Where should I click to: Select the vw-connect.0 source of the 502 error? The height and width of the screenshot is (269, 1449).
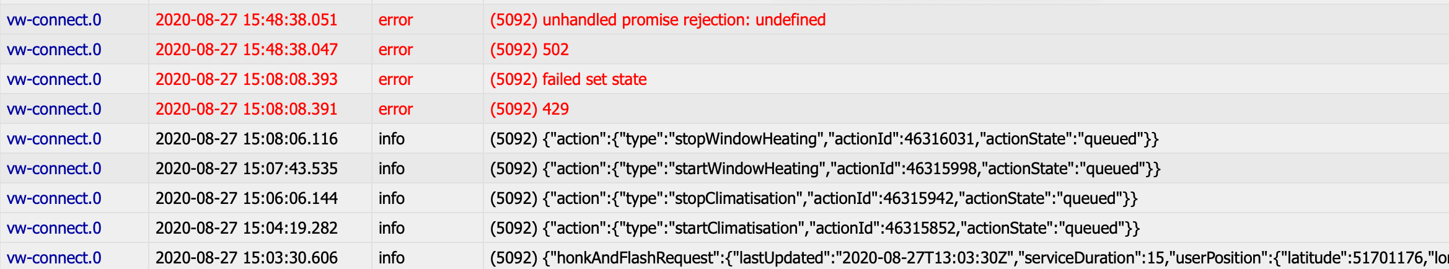click(54, 50)
